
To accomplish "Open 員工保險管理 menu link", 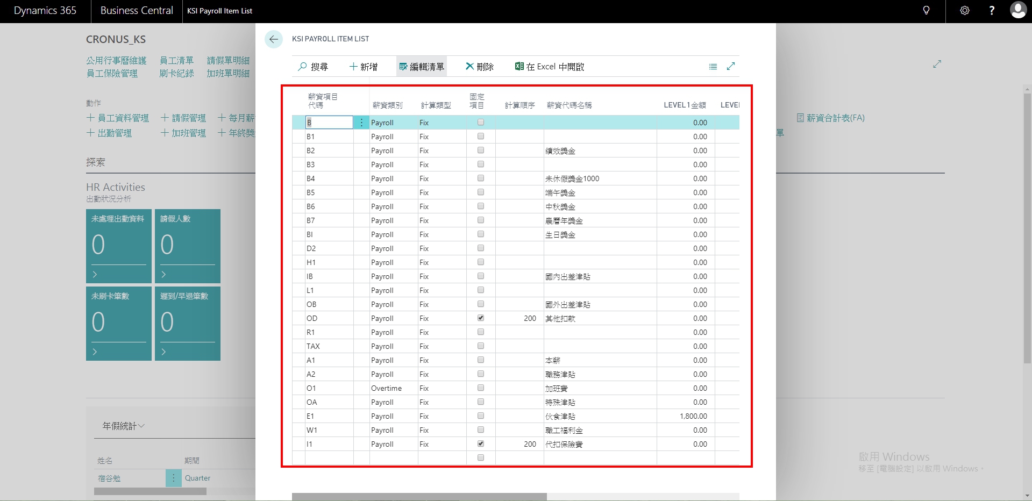I will pos(112,73).
